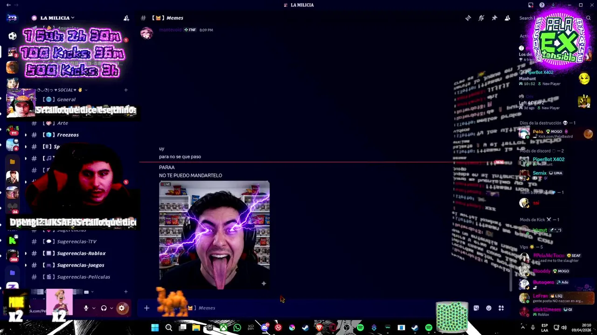Expand threads arrow beside Sugerencias-Roblox
The height and width of the screenshot is (335, 597).
pos(26,254)
